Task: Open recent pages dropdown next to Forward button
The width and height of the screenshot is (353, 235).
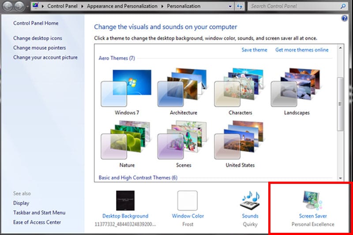Action: [x=27, y=7]
